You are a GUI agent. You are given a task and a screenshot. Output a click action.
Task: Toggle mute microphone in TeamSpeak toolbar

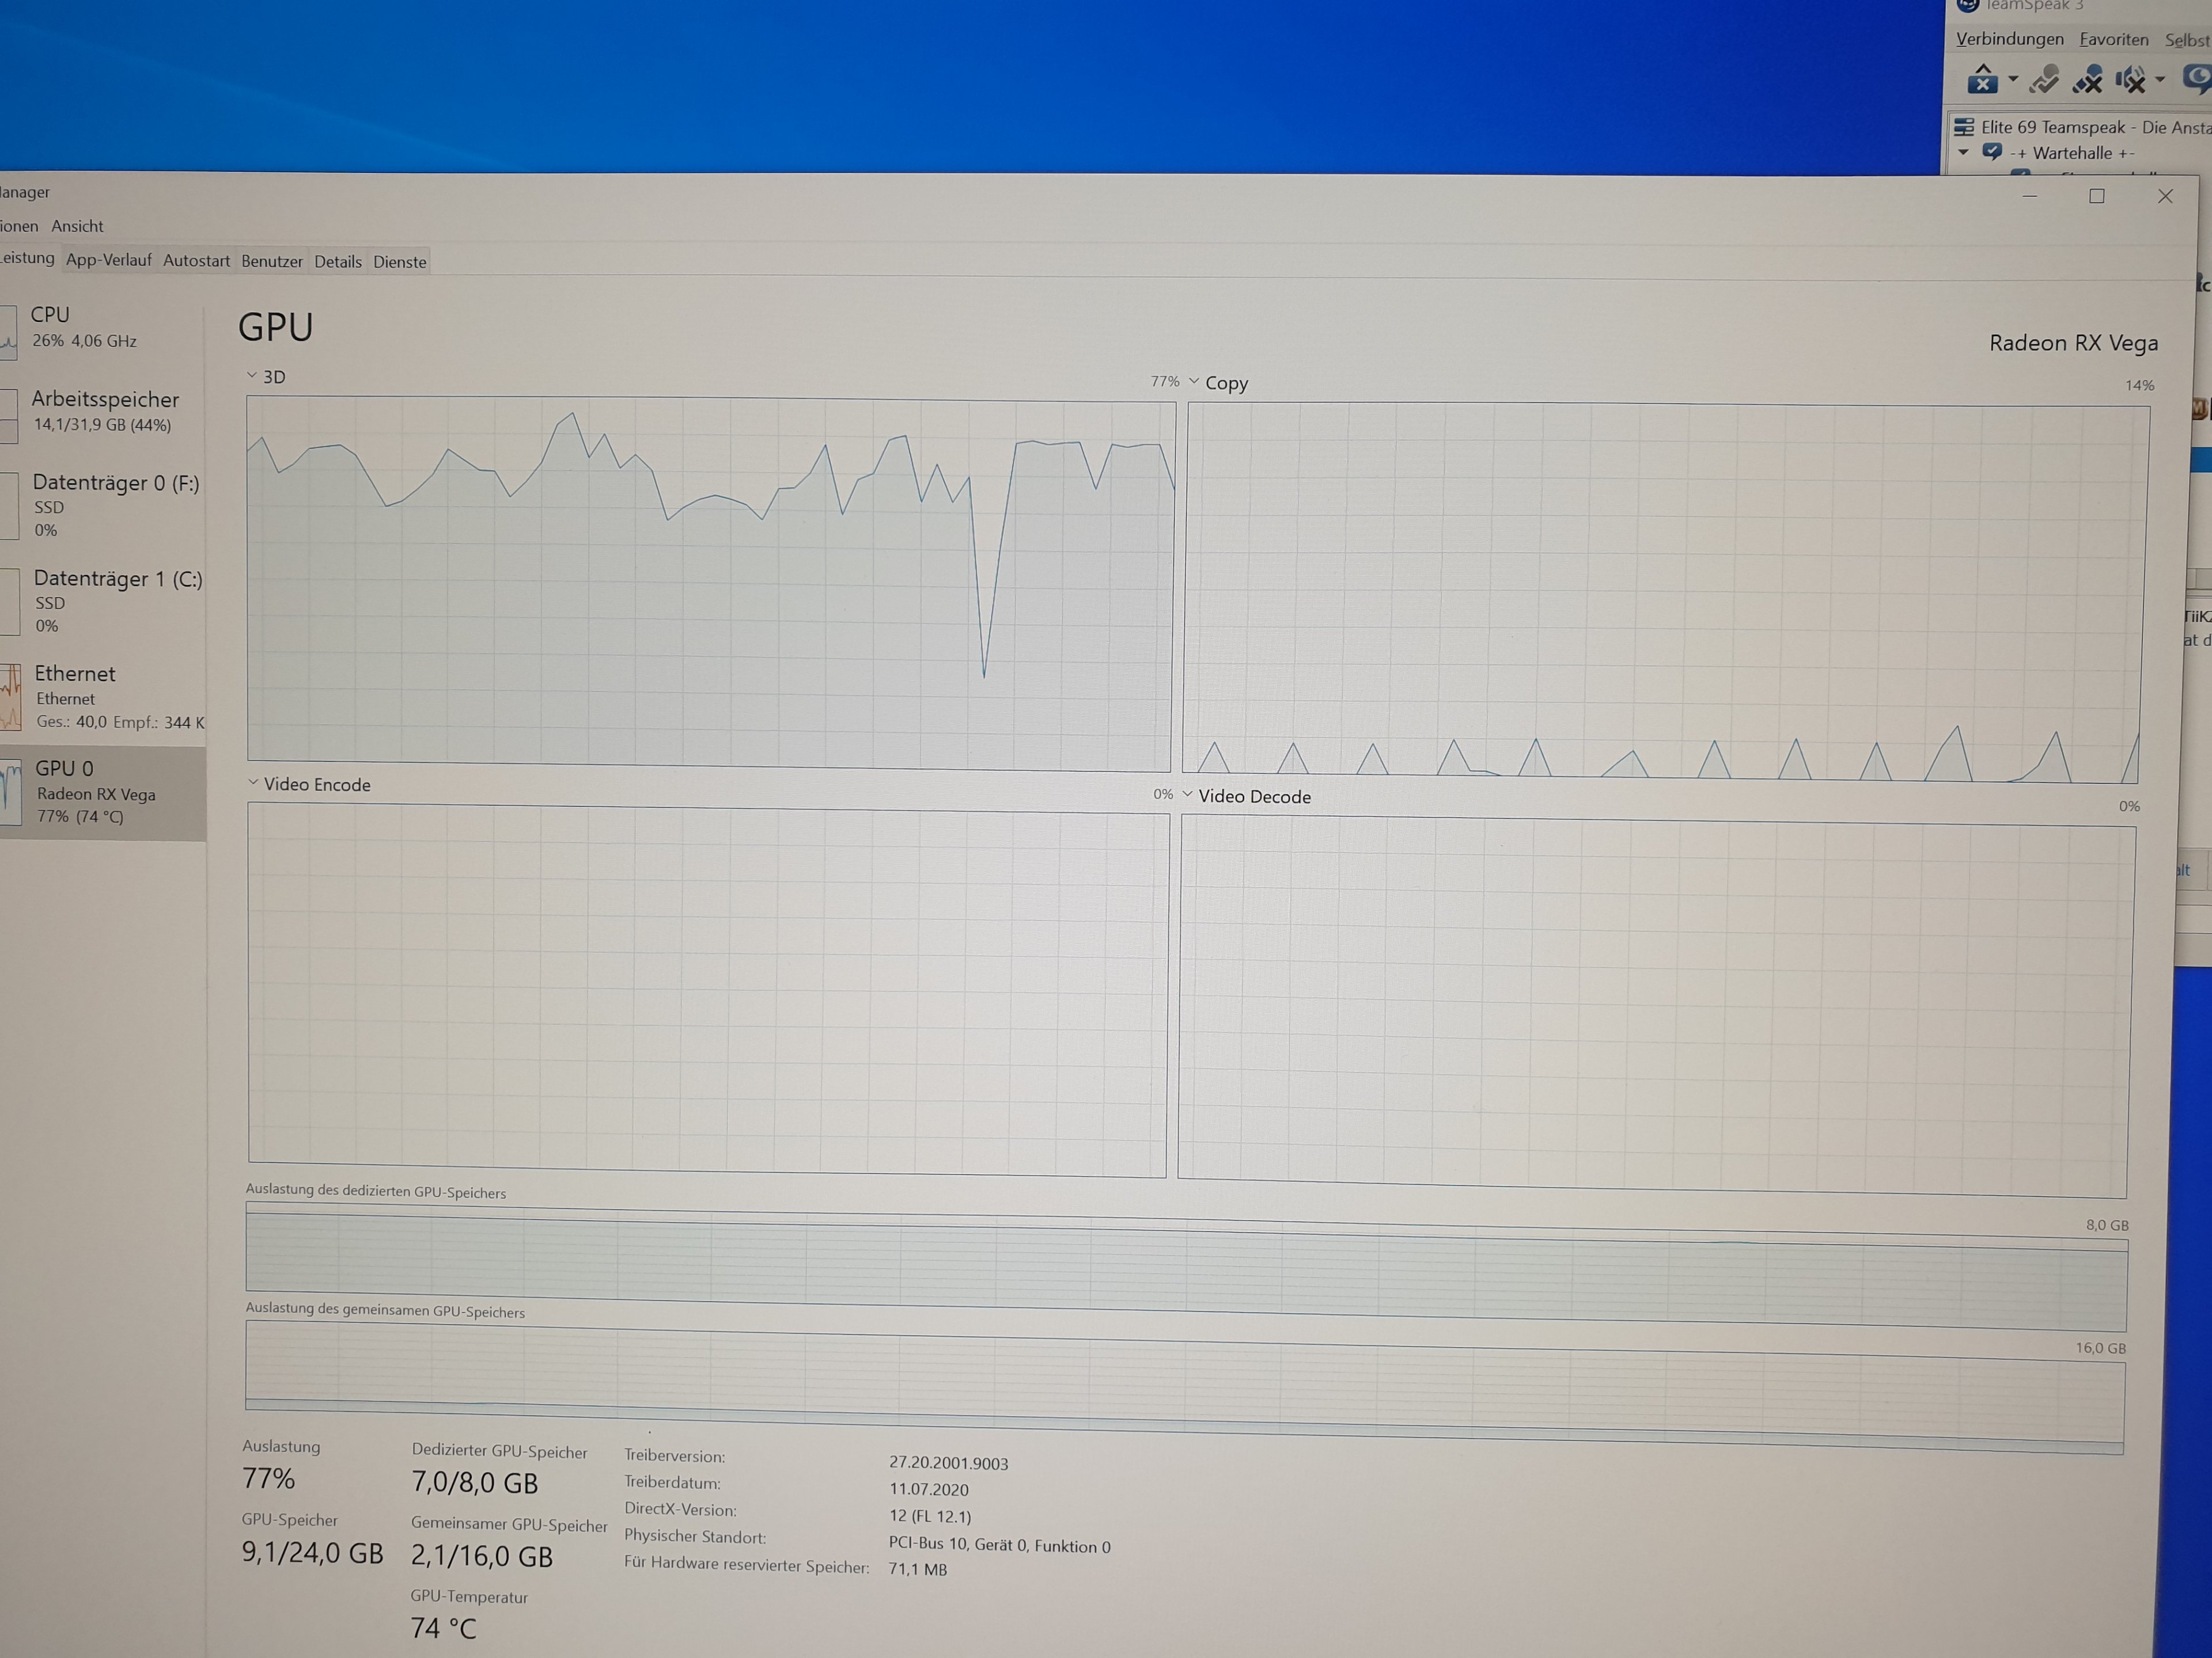pos(2088,79)
